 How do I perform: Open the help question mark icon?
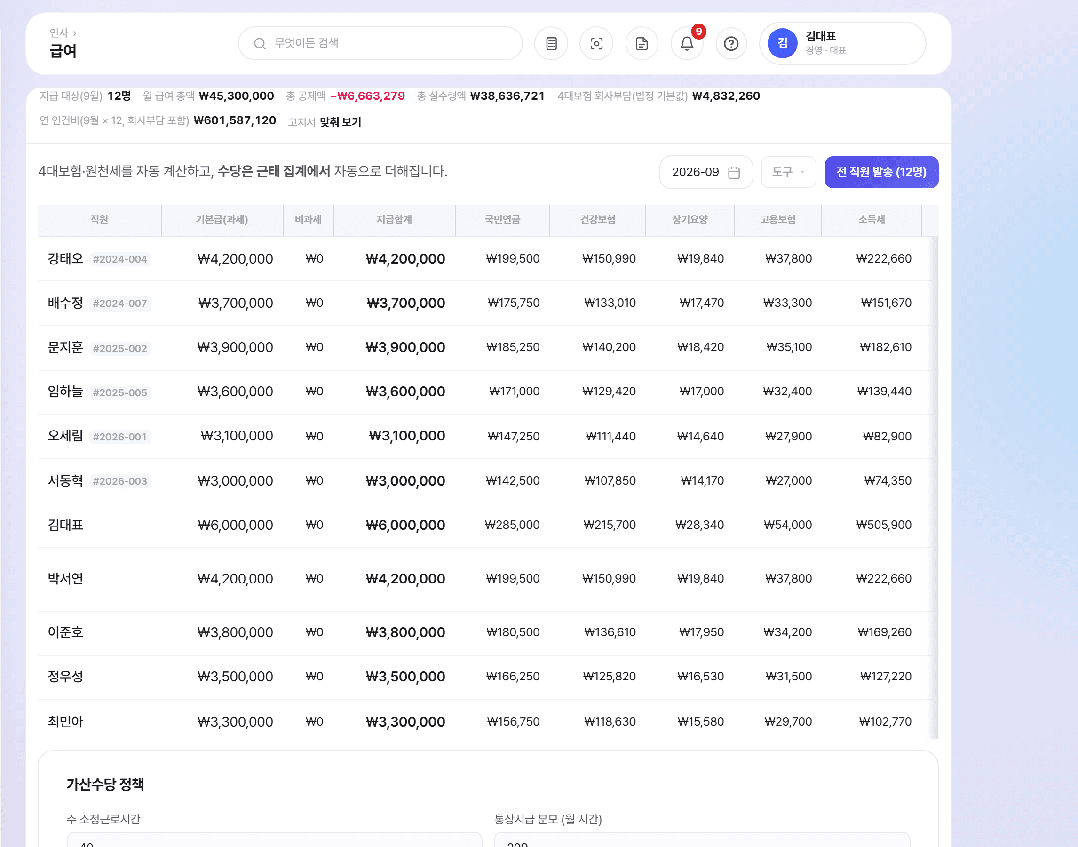pyautogui.click(x=731, y=44)
